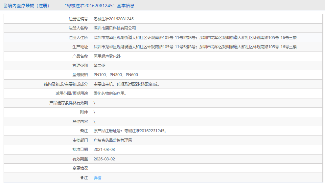
Task: Click approving authority 广东省药品监督管理局
Action: point(112,140)
